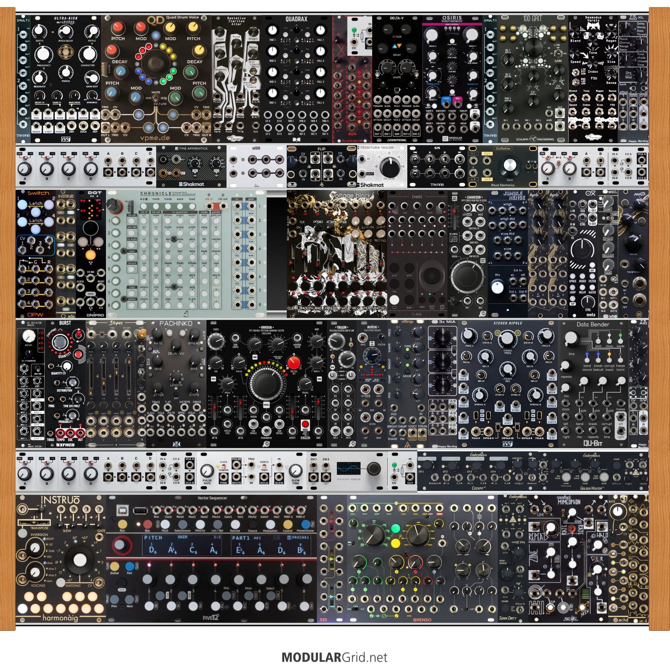Click the "harmonàig" name on the Instruo module
The image size is (670, 668).
point(60,618)
